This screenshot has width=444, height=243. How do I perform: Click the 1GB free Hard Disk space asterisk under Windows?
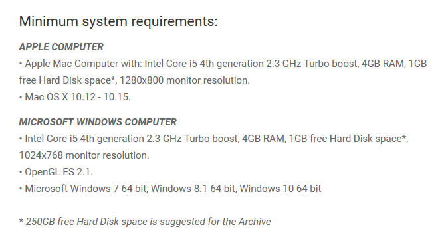[x=348, y=139]
